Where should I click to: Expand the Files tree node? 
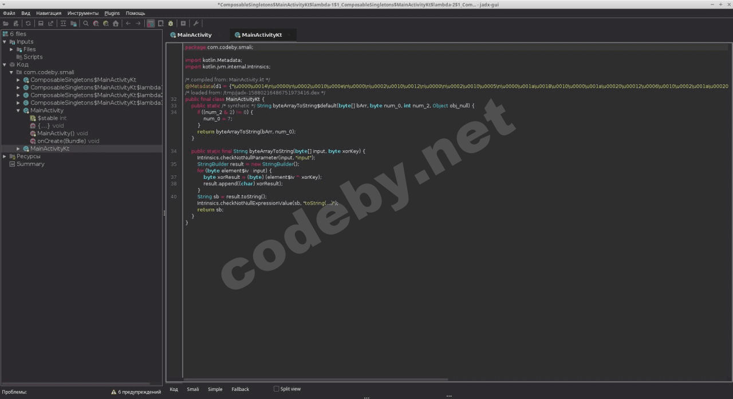point(11,49)
